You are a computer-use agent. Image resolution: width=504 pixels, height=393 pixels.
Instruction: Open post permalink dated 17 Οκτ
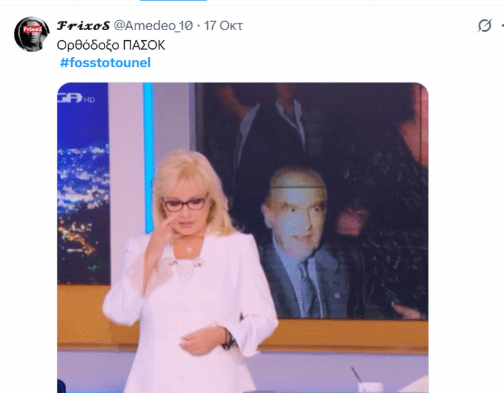click(x=224, y=26)
